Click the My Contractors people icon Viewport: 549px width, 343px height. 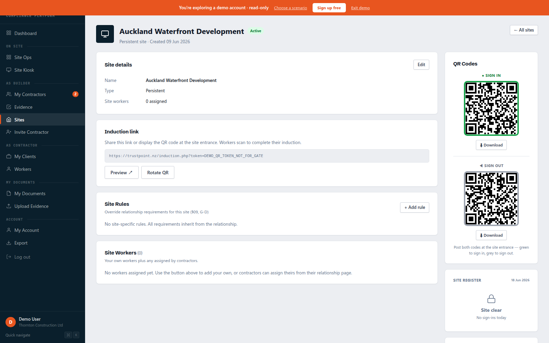(9, 94)
